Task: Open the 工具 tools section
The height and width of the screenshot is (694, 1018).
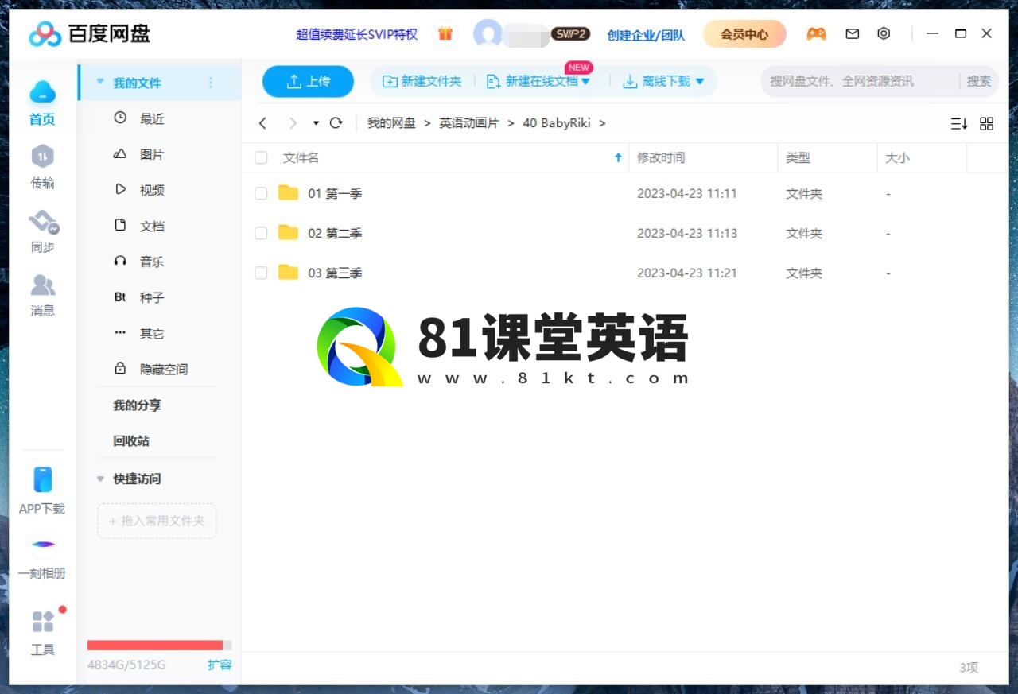Action: [42, 633]
